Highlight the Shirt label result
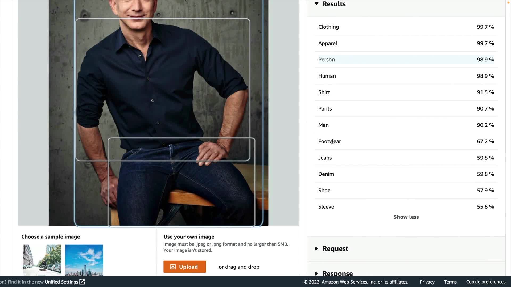 pos(324,92)
